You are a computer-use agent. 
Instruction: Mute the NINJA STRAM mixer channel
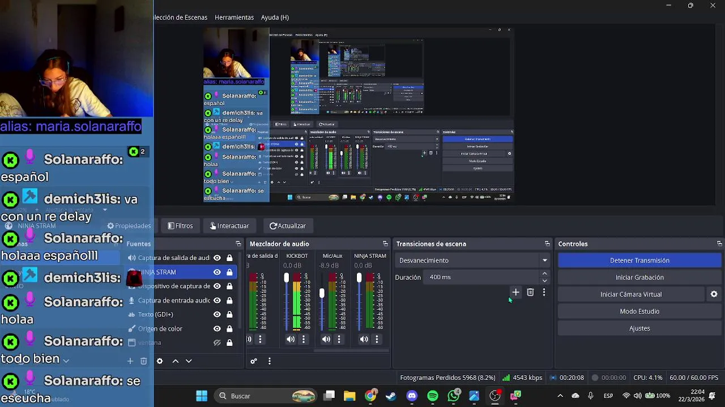[364, 339]
